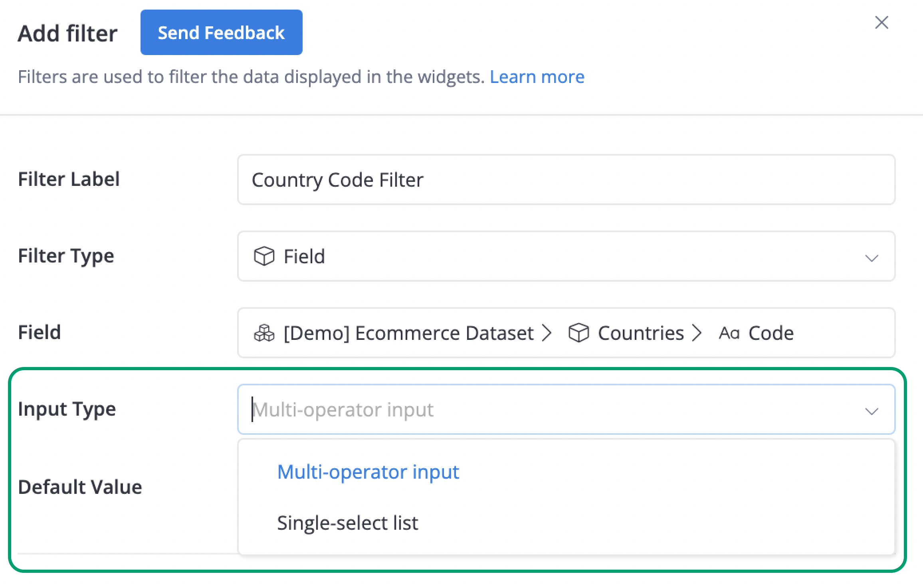Click the chevron arrow after Ecommerce Dataset

coord(547,333)
